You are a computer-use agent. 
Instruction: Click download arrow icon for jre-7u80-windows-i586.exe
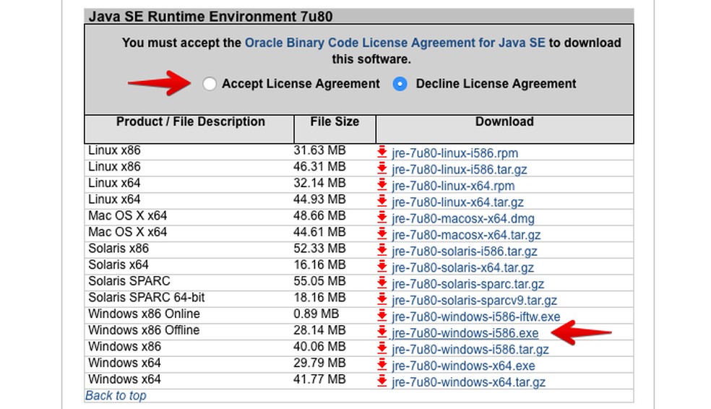(382, 333)
